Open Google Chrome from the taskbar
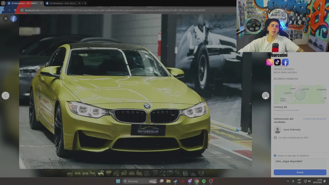The width and height of the screenshot is (329, 185). (x=197, y=181)
